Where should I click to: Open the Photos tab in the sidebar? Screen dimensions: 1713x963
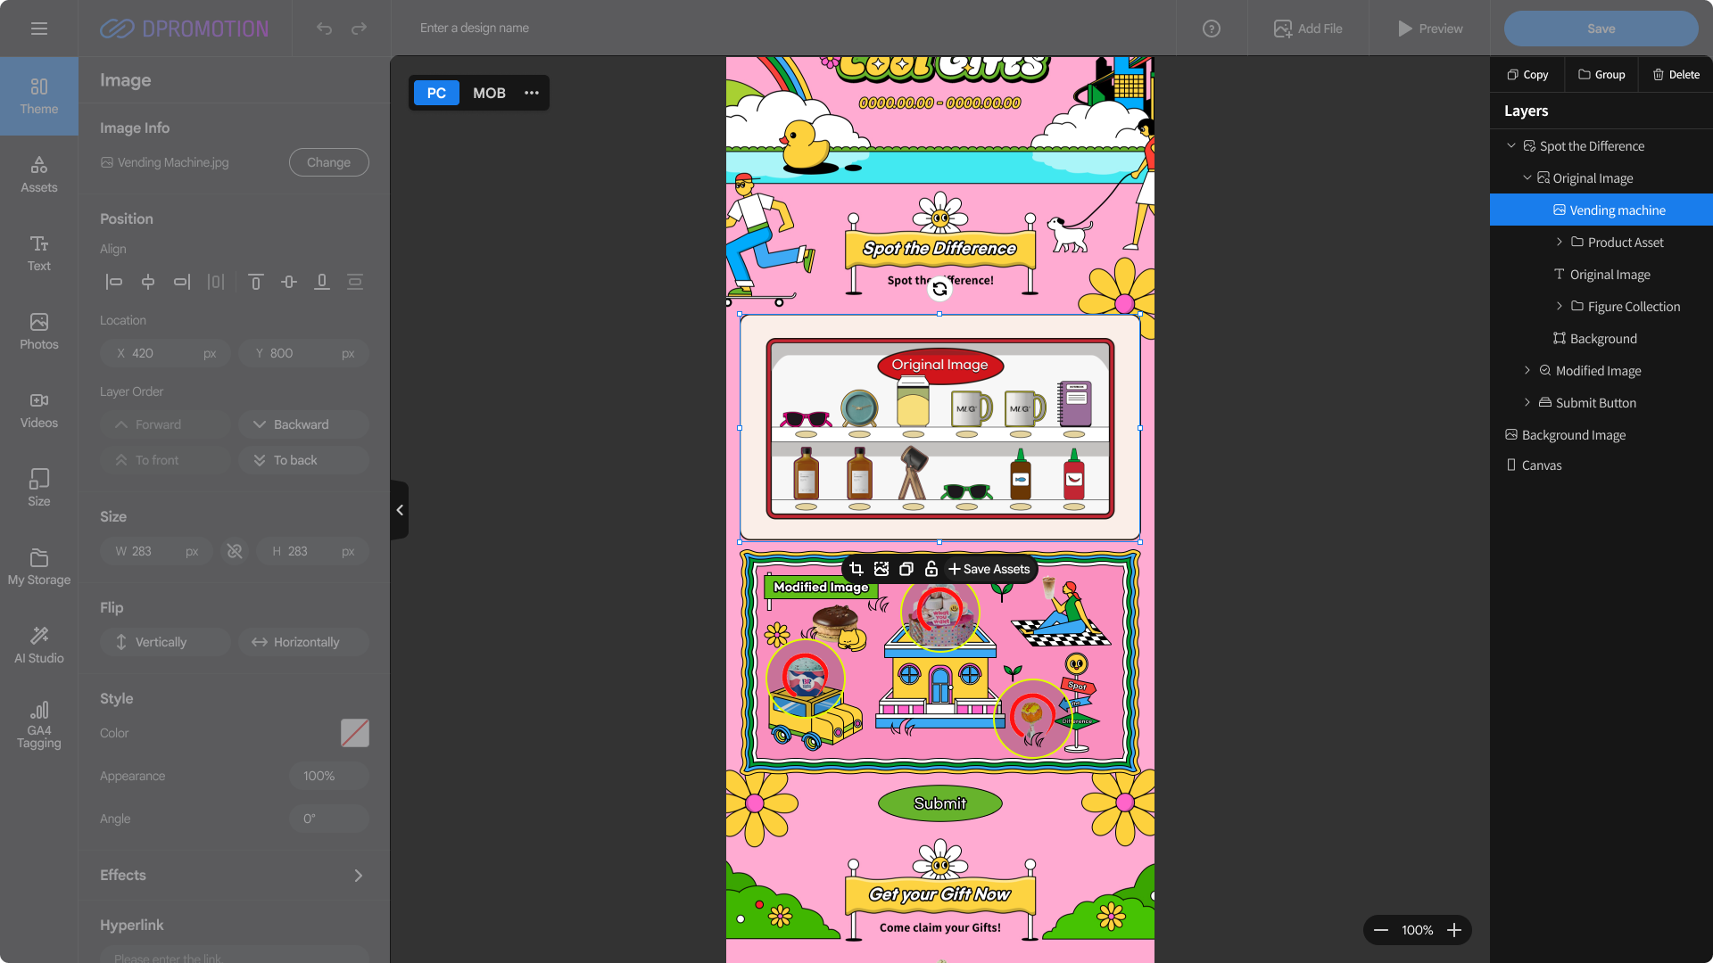click(39, 331)
